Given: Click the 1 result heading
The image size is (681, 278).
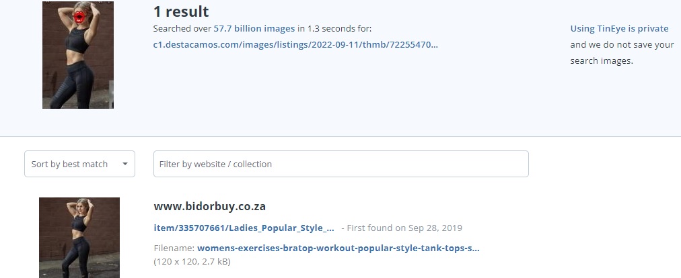Looking at the screenshot, I should pos(181,11).
